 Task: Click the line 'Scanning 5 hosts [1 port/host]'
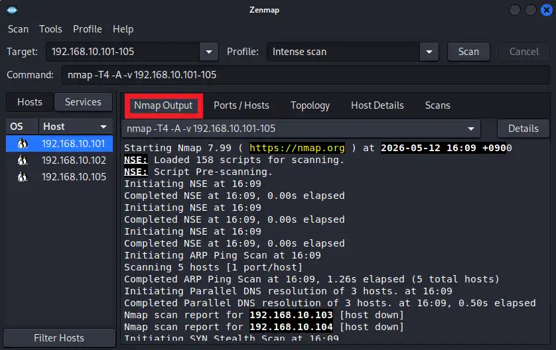tap(213, 267)
